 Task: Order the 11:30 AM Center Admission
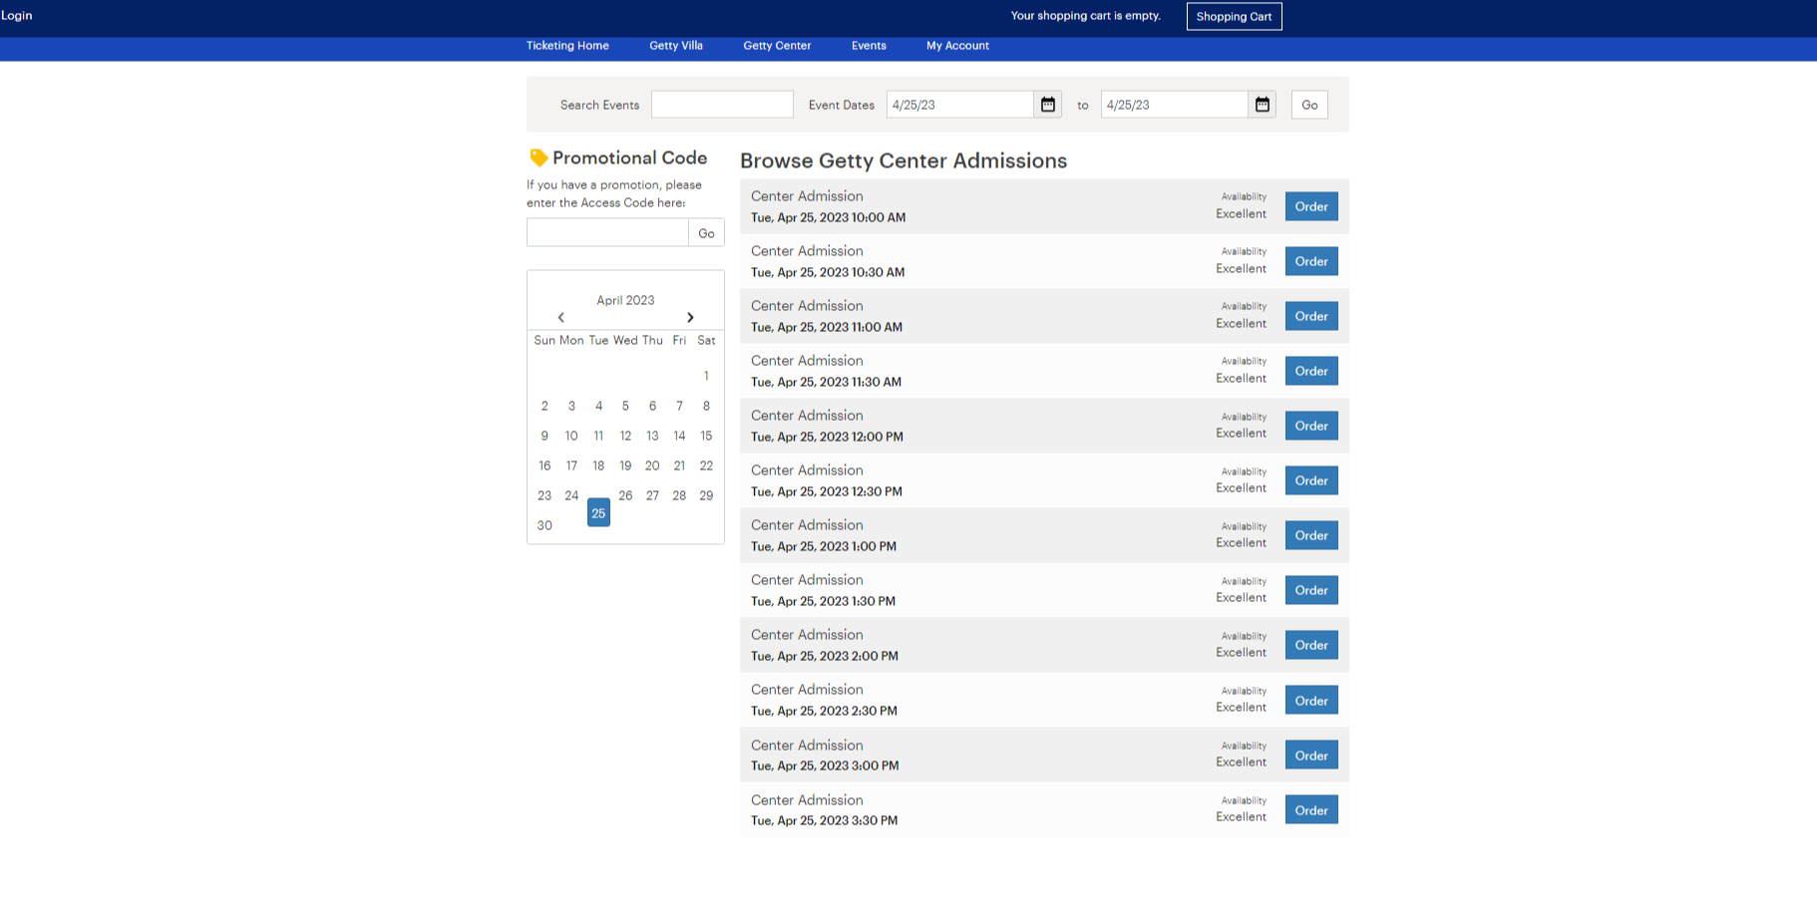[1311, 371]
